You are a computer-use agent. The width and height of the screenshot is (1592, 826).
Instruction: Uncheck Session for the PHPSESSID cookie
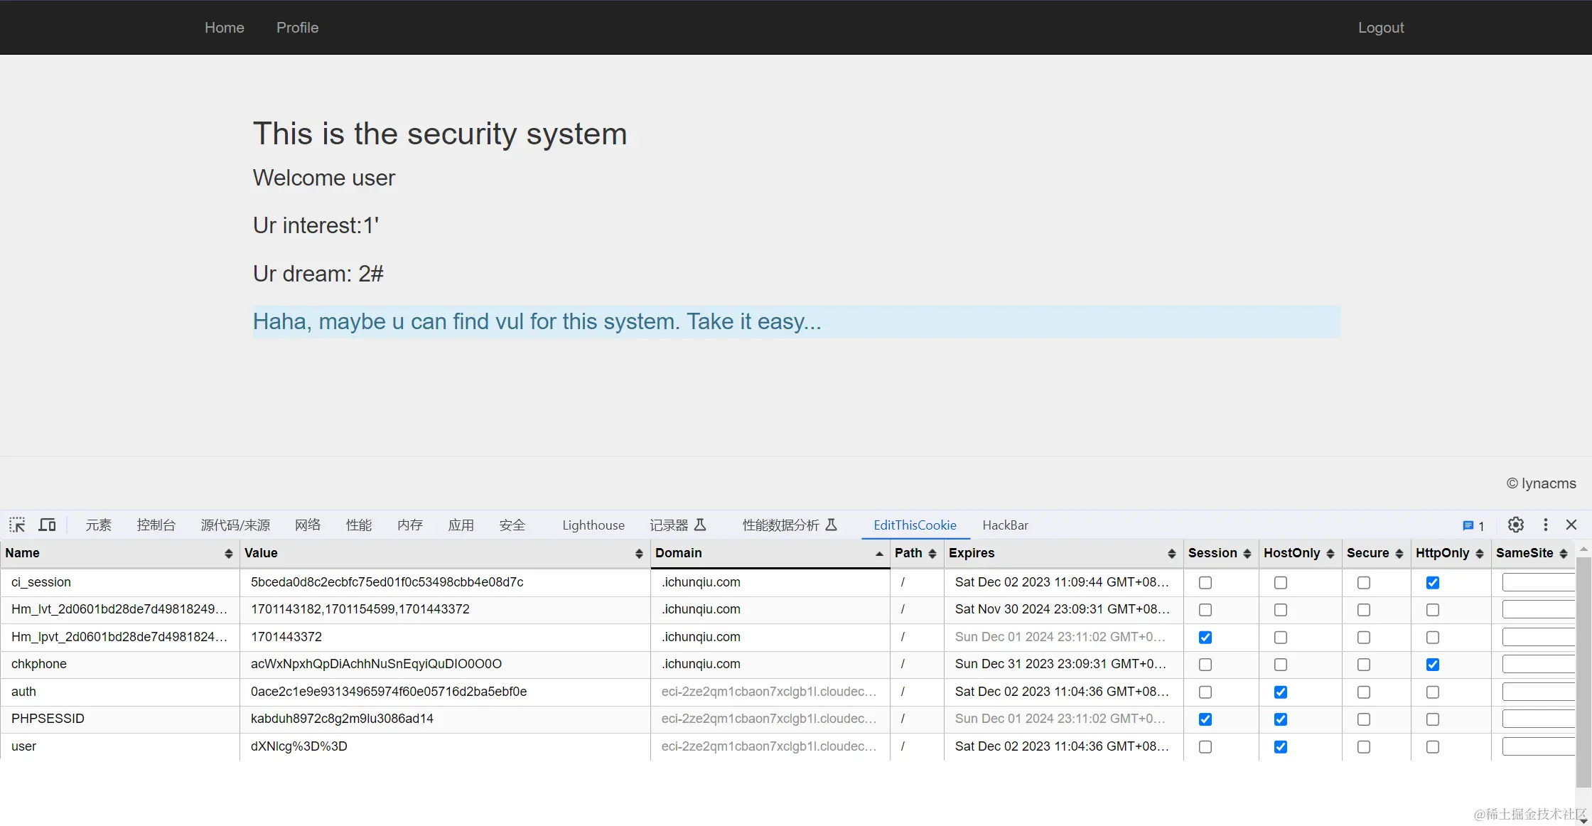[x=1205, y=719]
